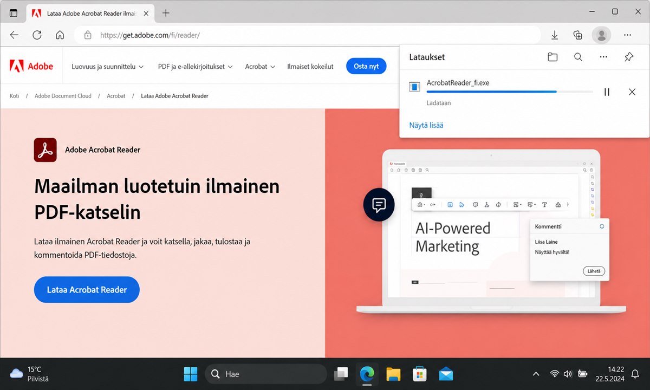Image resolution: width=650 pixels, height=390 pixels.
Task: Pause the AcrobatReader_fi.exe download
Action: coord(607,92)
